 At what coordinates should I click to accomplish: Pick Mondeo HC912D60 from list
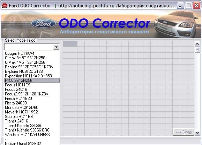32,107
